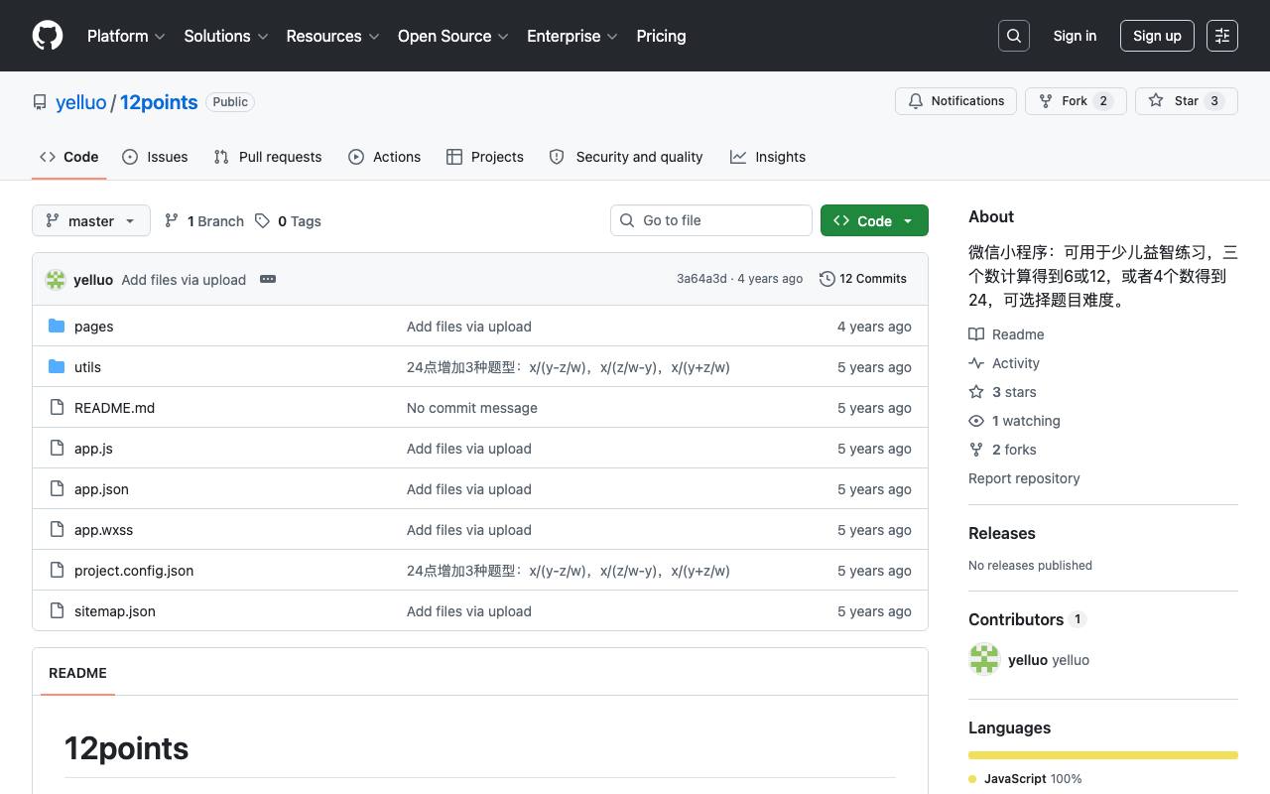
Task: Switch to the Security and quality tab
Action: click(x=626, y=157)
